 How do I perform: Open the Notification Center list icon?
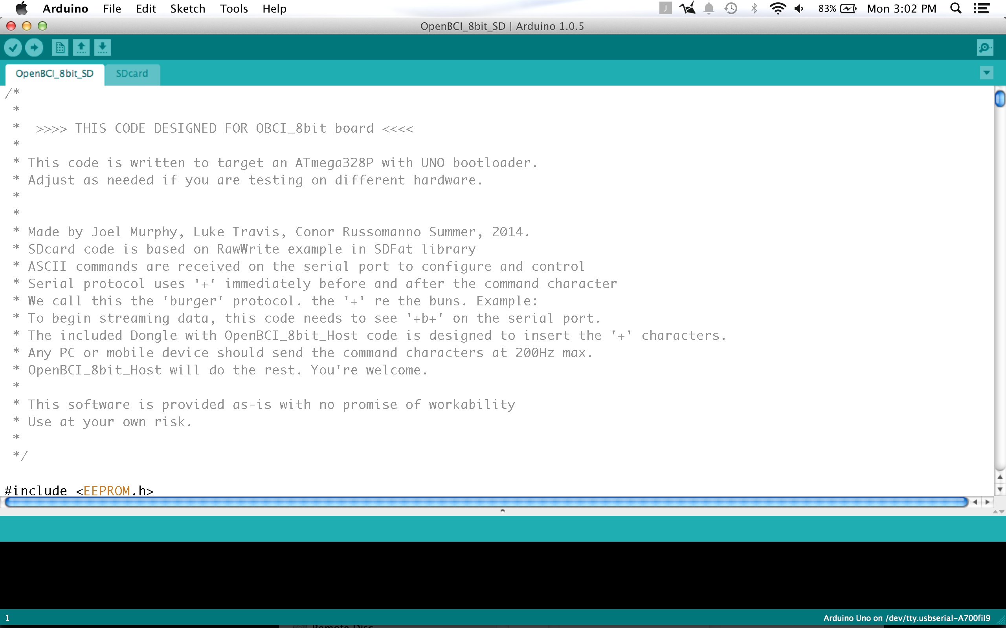[x=982, y=9]
